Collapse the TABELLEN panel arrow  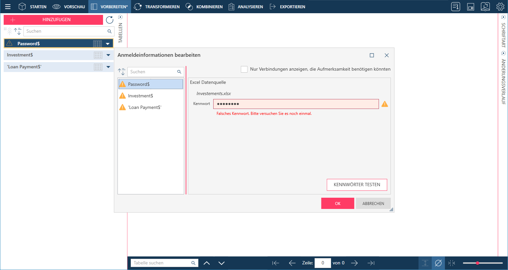pos(120,17)
